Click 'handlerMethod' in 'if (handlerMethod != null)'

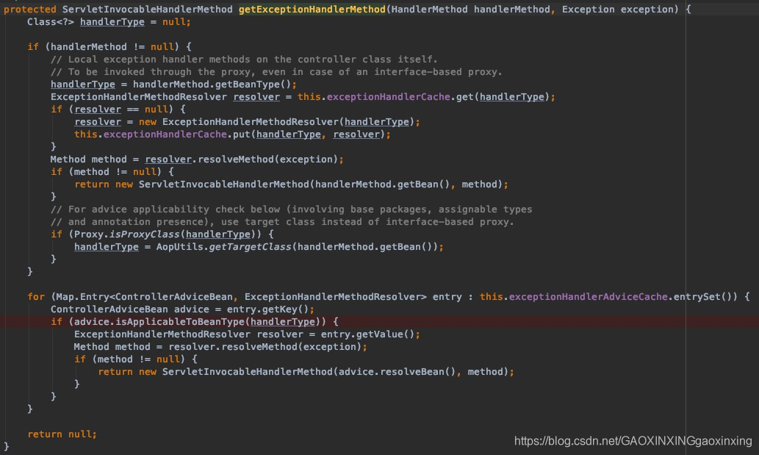pos(89,47)
